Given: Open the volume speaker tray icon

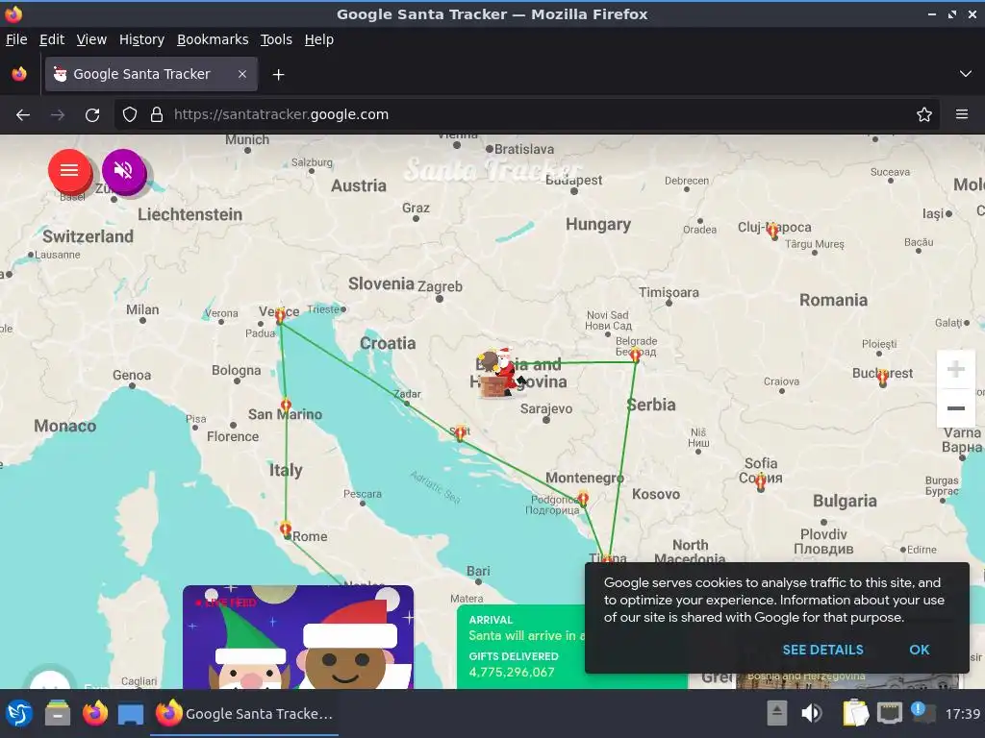Looking at the screenshot, I should [812, 714].
